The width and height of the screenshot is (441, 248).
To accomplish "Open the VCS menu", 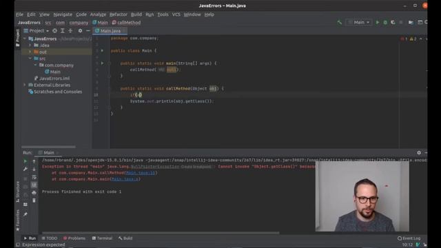I will (x=176, y=14).
